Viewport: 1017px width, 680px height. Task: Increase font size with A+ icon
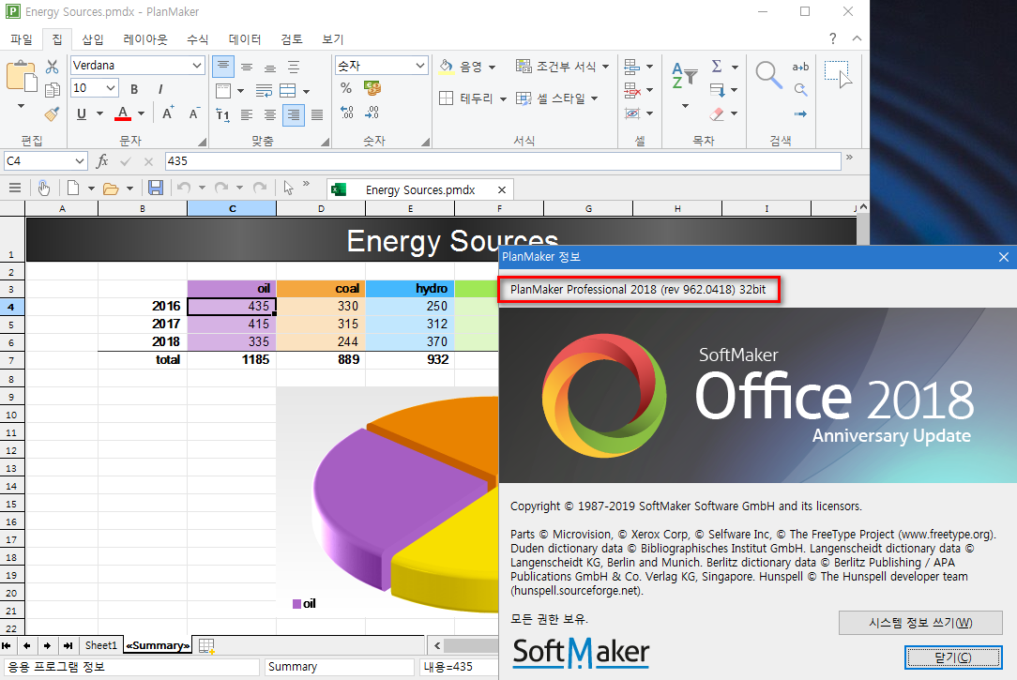click(x=168, y=113)
